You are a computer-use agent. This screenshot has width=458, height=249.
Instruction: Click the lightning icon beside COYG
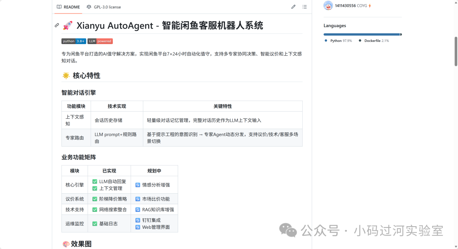[x=370, y=6]
